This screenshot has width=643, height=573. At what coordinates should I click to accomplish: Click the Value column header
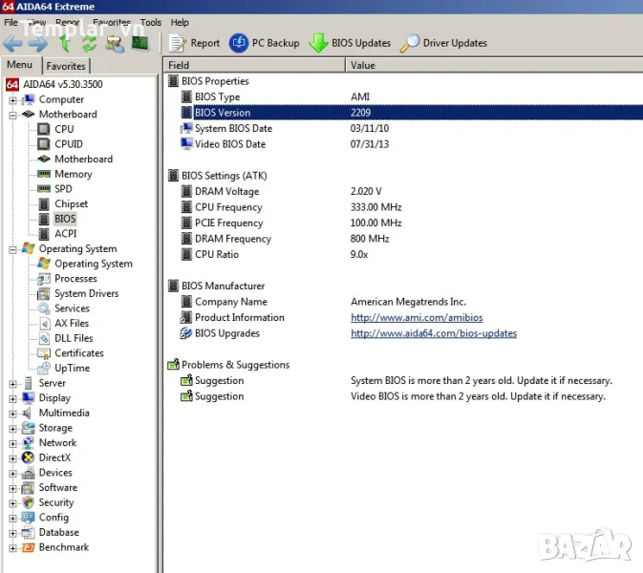pos(363,66)
